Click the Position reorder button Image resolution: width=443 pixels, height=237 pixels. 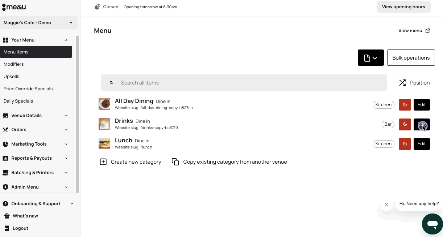[414, 83]
